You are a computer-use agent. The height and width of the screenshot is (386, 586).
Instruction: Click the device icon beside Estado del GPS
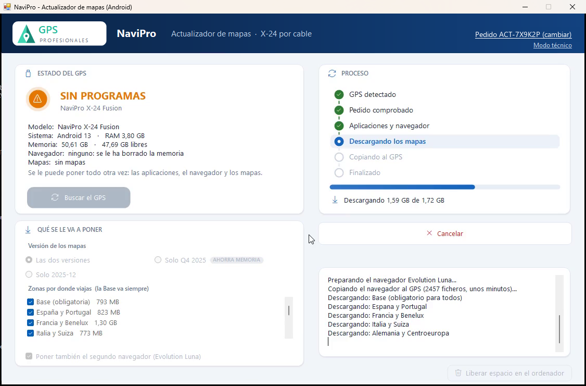click(28, 73)
